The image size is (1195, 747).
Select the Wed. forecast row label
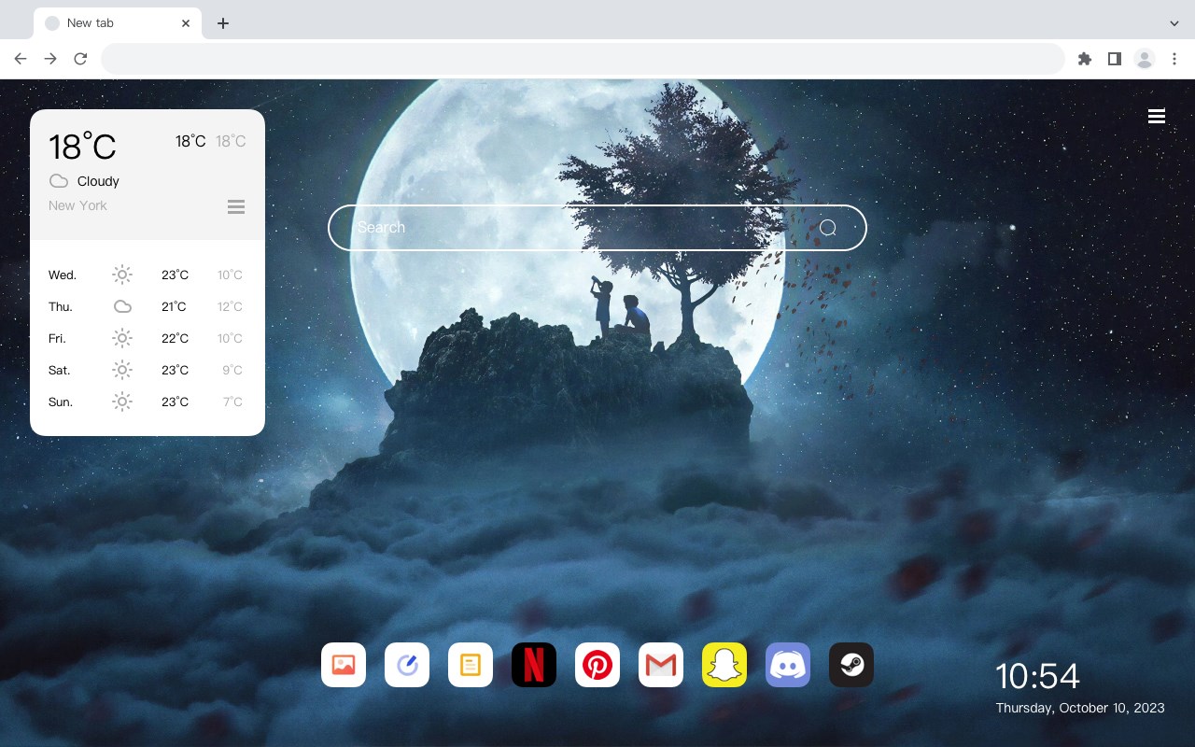(x=63, y=275)
